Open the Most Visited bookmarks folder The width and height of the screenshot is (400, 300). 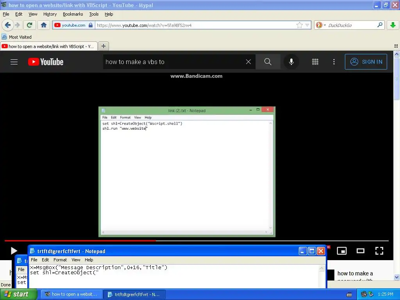(17, 37)
